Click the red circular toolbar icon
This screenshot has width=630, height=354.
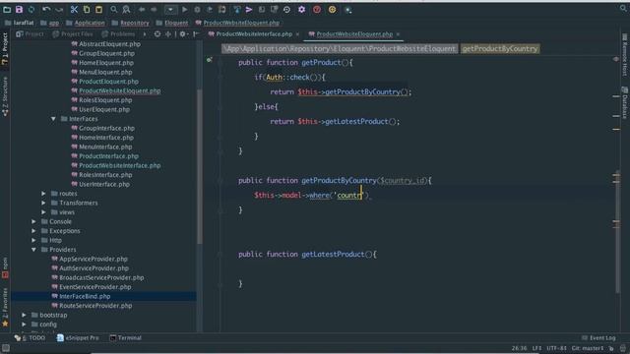pos(317,9)
